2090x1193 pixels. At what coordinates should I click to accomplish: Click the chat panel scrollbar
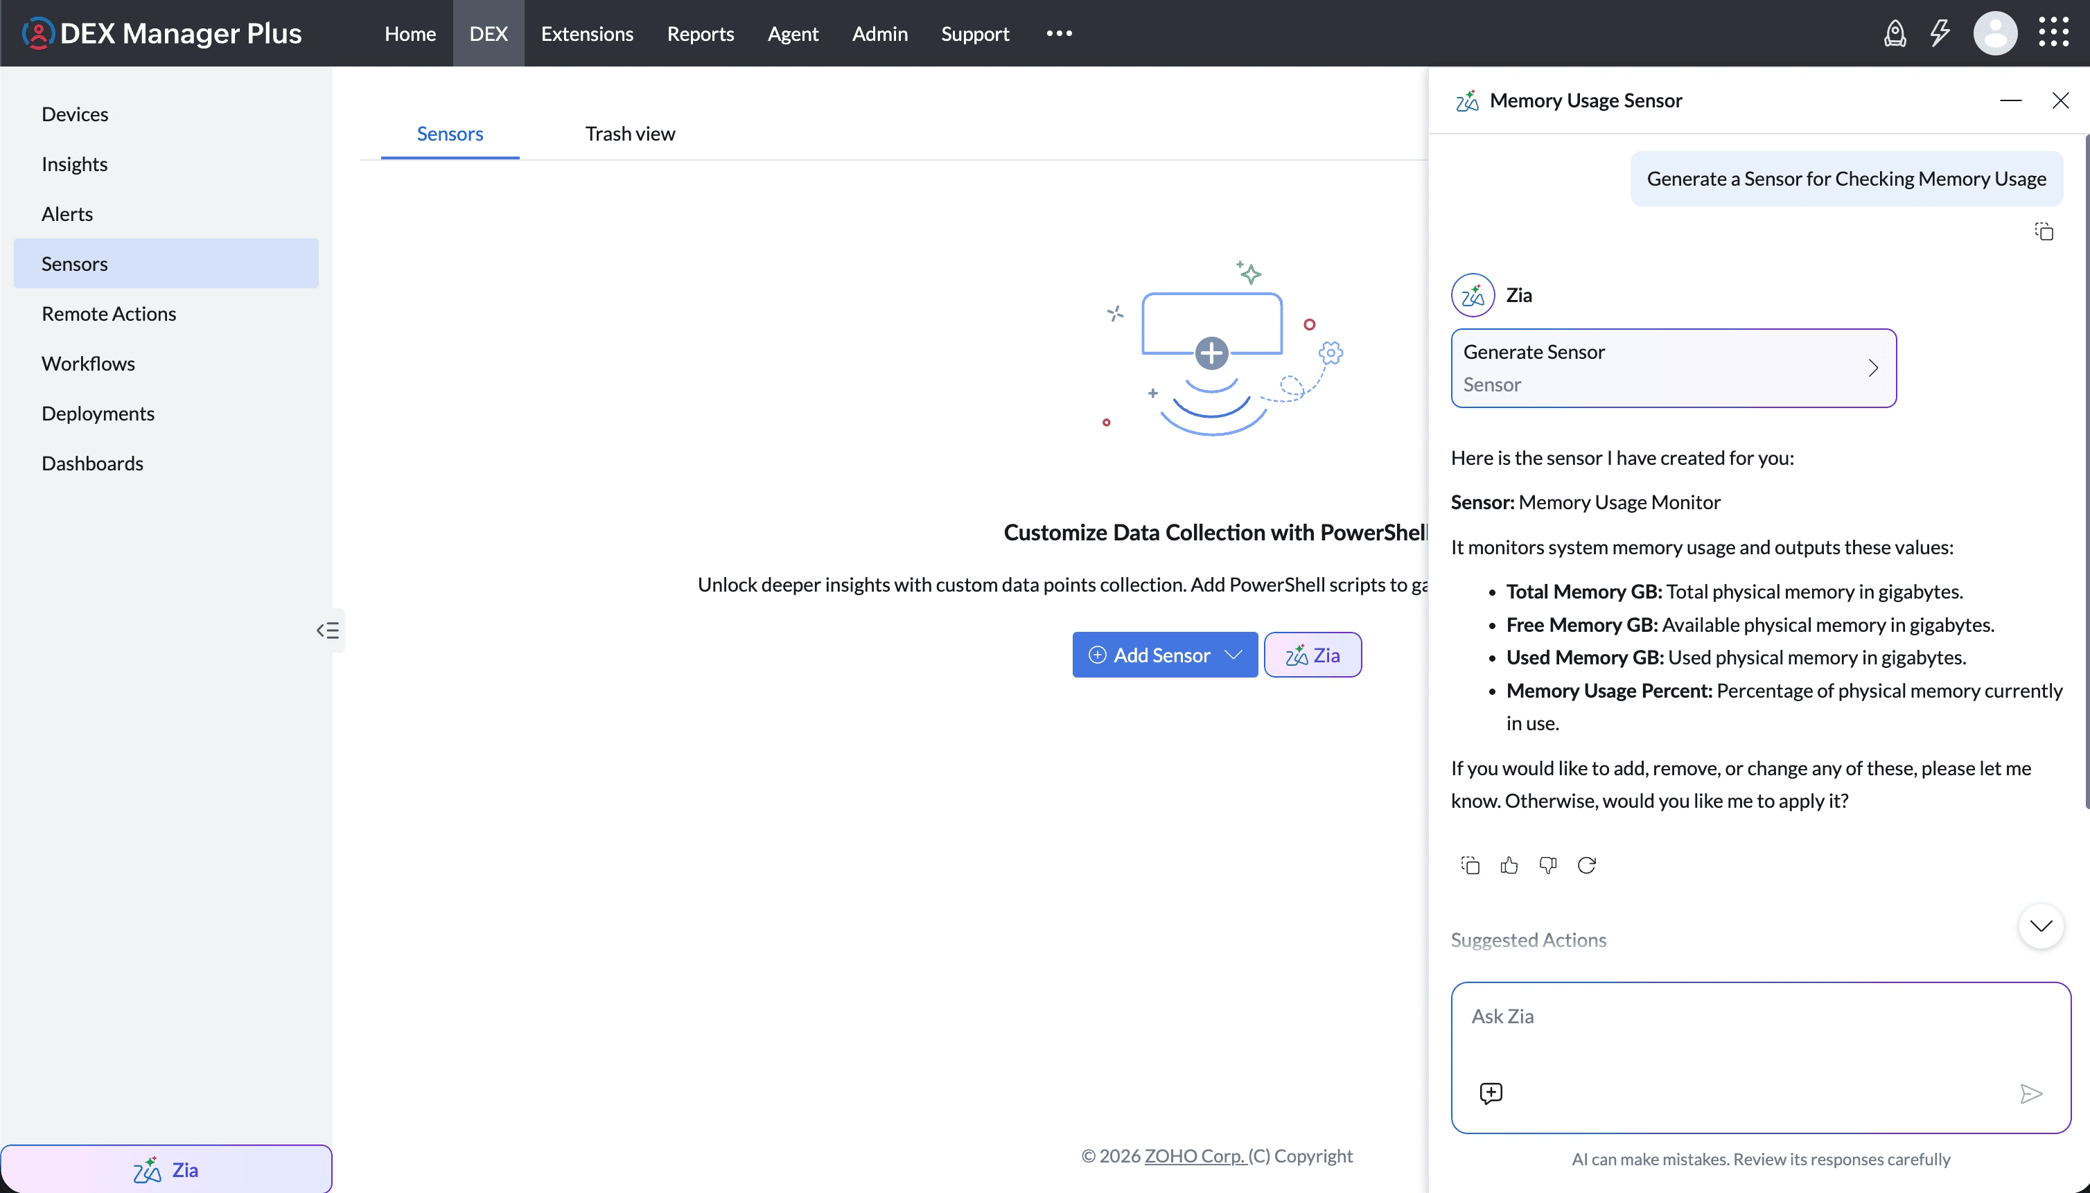pos(2087,471)
